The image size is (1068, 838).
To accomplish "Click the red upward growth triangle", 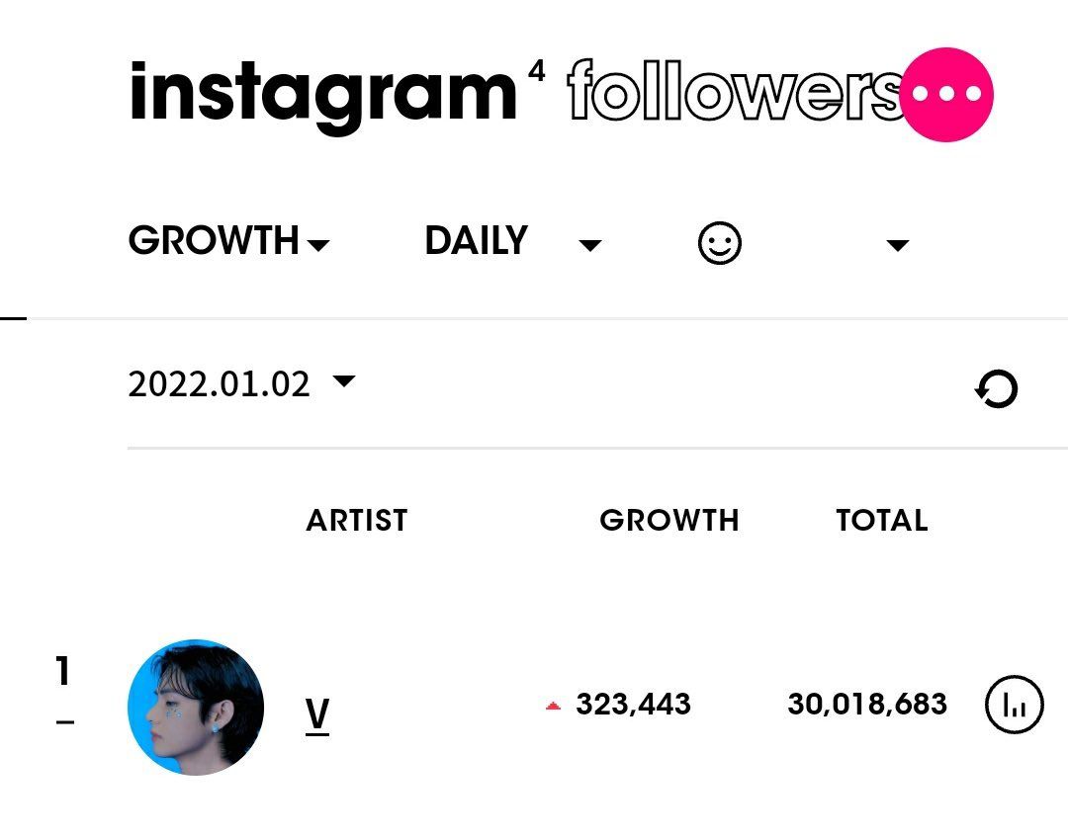I will pos(551,704).
